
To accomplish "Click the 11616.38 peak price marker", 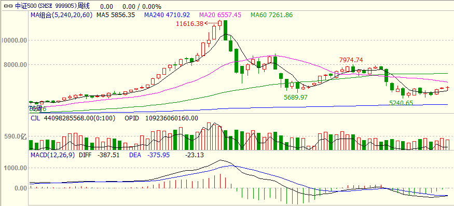I will point(190,24).
